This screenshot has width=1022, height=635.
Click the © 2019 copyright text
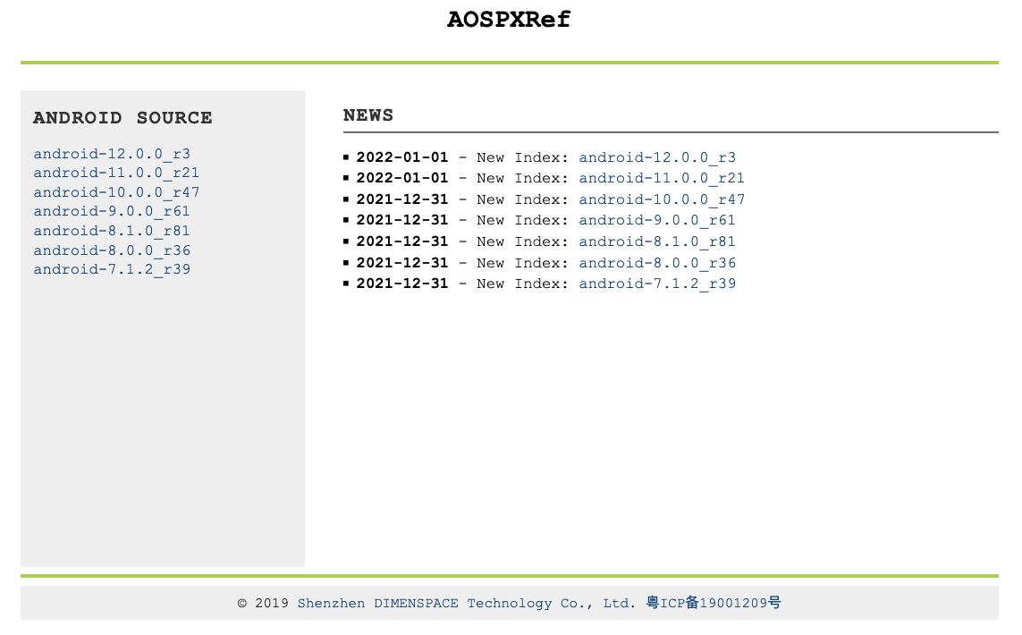[x=263, y=603]
